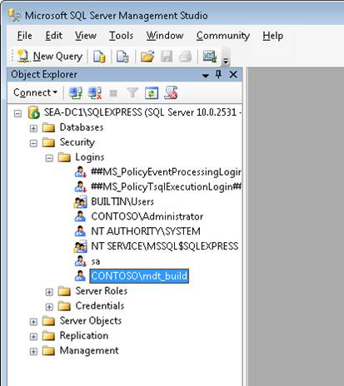Select the Security folder label

77,142
